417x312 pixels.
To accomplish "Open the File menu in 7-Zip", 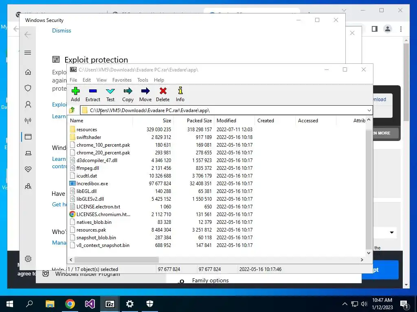I will point(73,80).
